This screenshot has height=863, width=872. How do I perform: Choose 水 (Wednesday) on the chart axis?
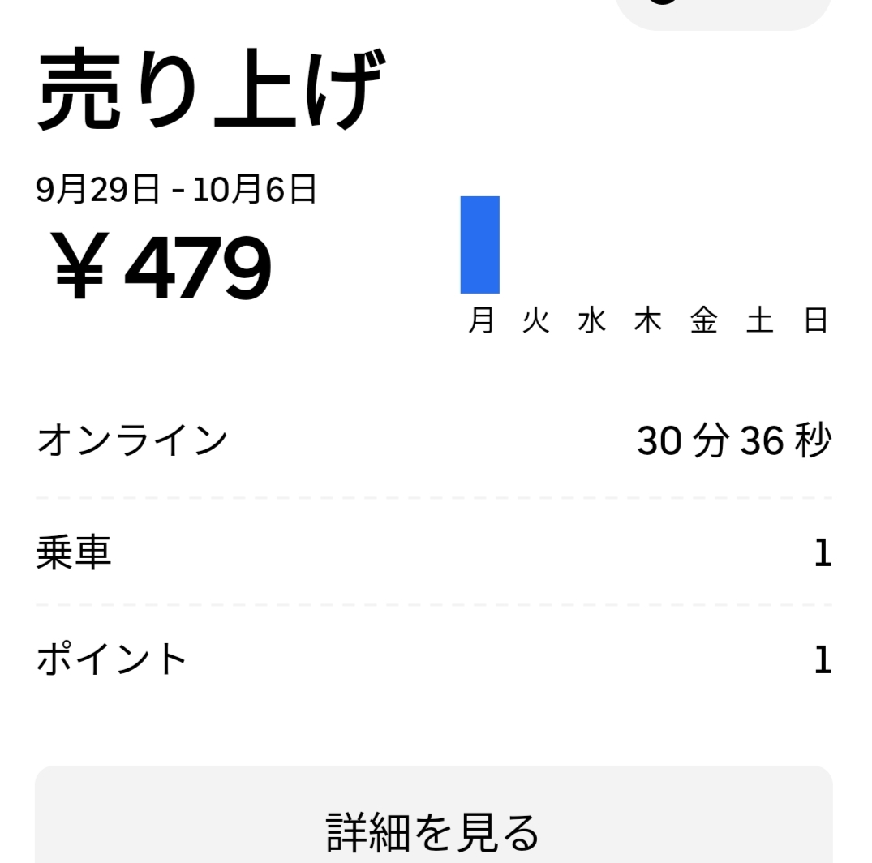[592, 321]
